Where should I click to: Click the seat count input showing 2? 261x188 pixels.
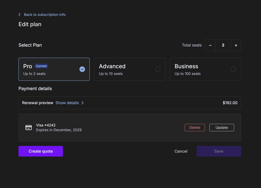click(x=223, y=45)
